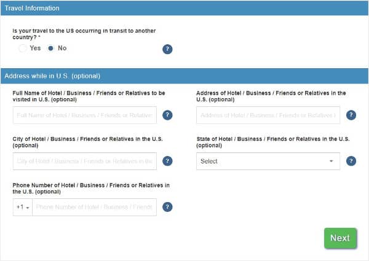Show help for Address of Hotel field
This screenshot has width=369, height=261.
tap(351, 115)
